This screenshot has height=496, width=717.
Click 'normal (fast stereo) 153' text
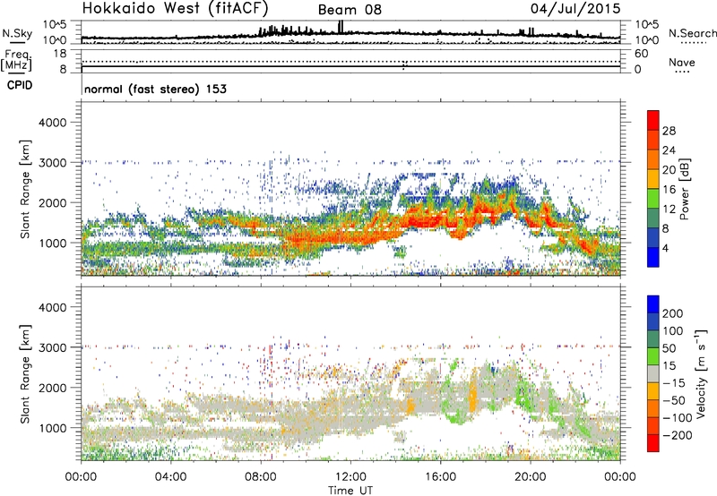(x=155, y=89)
